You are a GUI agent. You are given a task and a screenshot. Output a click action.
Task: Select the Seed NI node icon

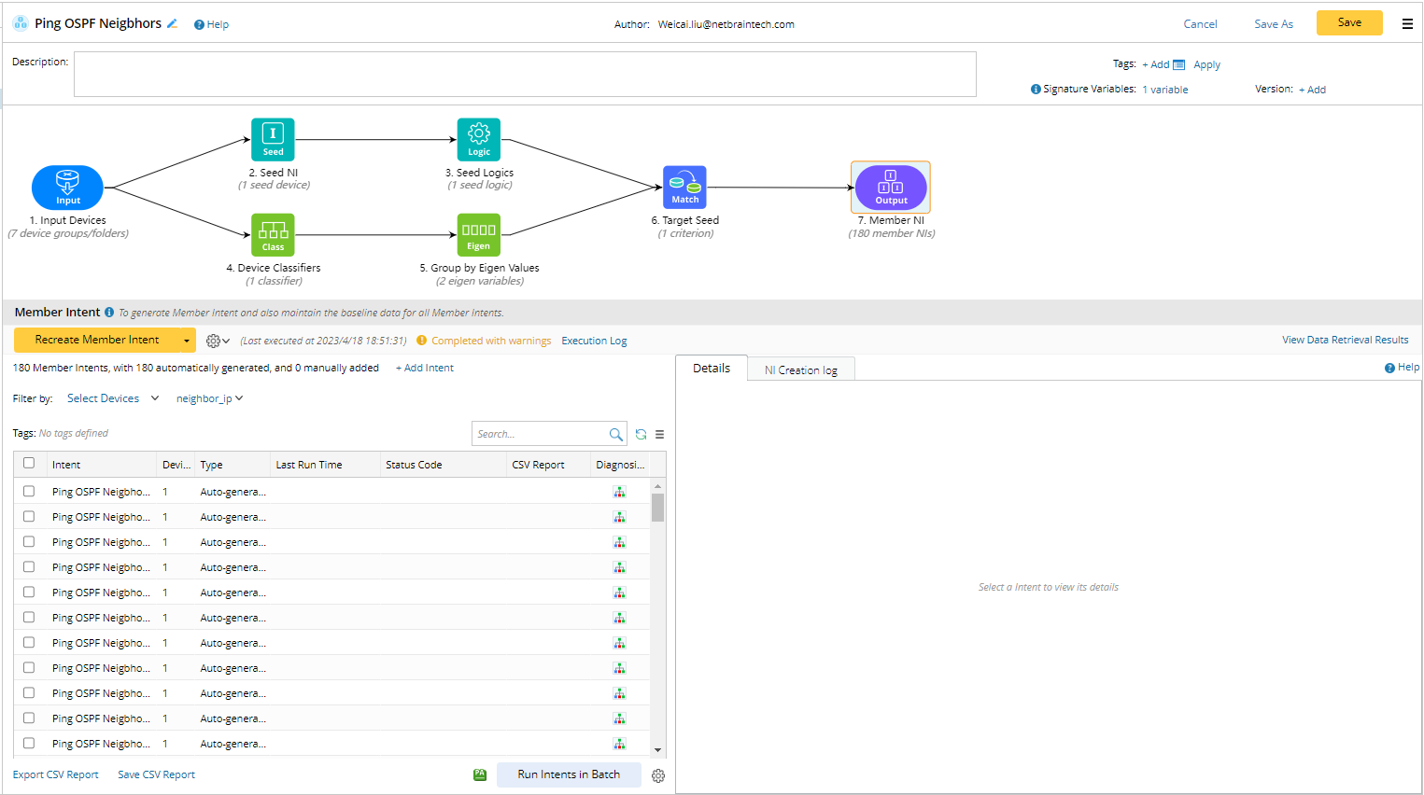pyautogui.click(x=273, y=139)
